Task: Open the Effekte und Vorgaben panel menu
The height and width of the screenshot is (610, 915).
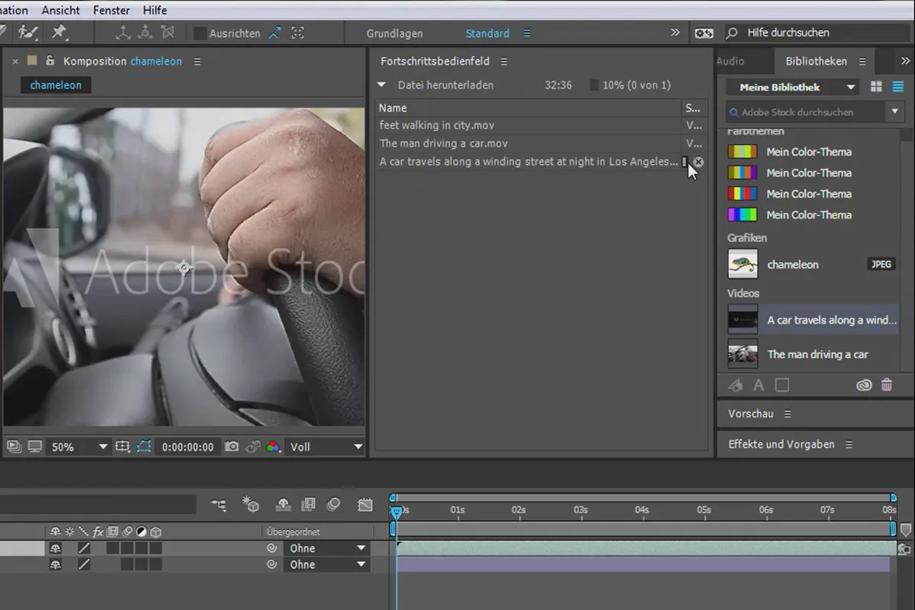Action: click(849, 445)
